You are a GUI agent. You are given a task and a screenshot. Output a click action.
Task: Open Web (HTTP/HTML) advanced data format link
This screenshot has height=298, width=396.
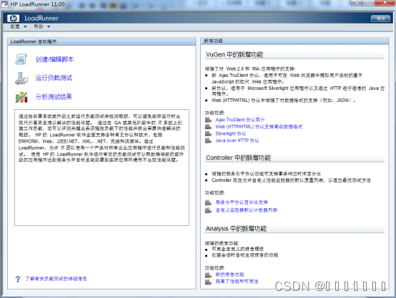(x=259, y=126)
